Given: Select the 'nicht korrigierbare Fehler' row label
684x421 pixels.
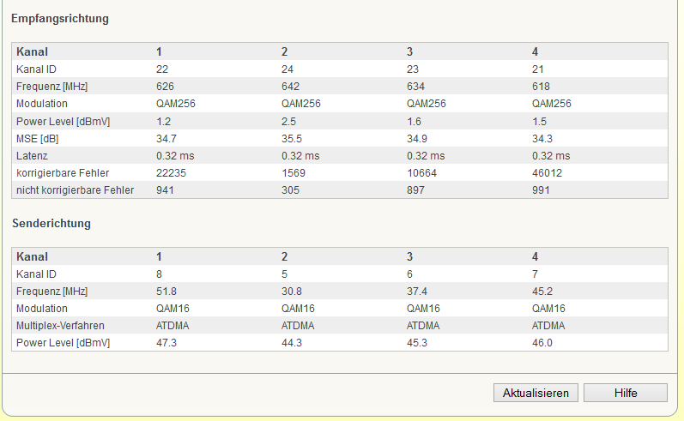Looking at the screenshot, I should 75,189.
